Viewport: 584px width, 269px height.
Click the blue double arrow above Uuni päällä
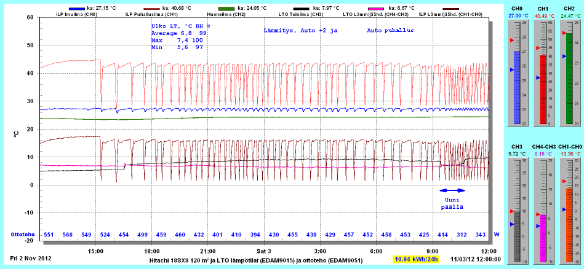tap(452, 191)
